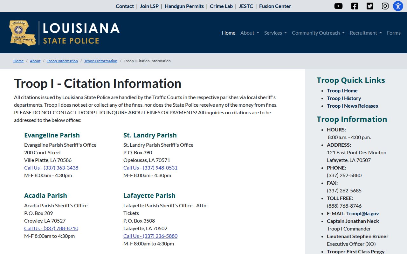Click the Louisiana State Police badge logo
Image resolution: width=407 pixels, height=254 pixels.
[23, 33]
